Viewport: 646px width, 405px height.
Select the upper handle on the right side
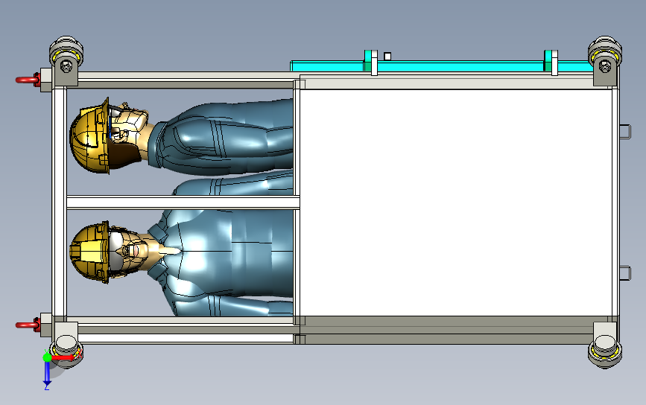click(625, 132)
